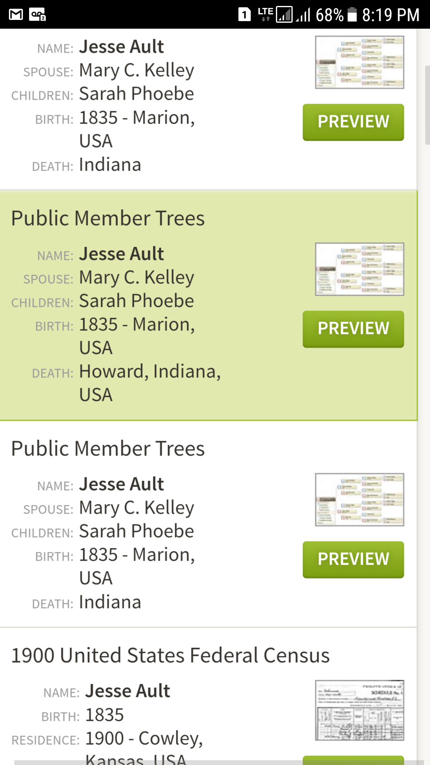Select Jesse Ault name in the highlighted record
This screenshot has height=765, width=430.
[x=121, y=254]
